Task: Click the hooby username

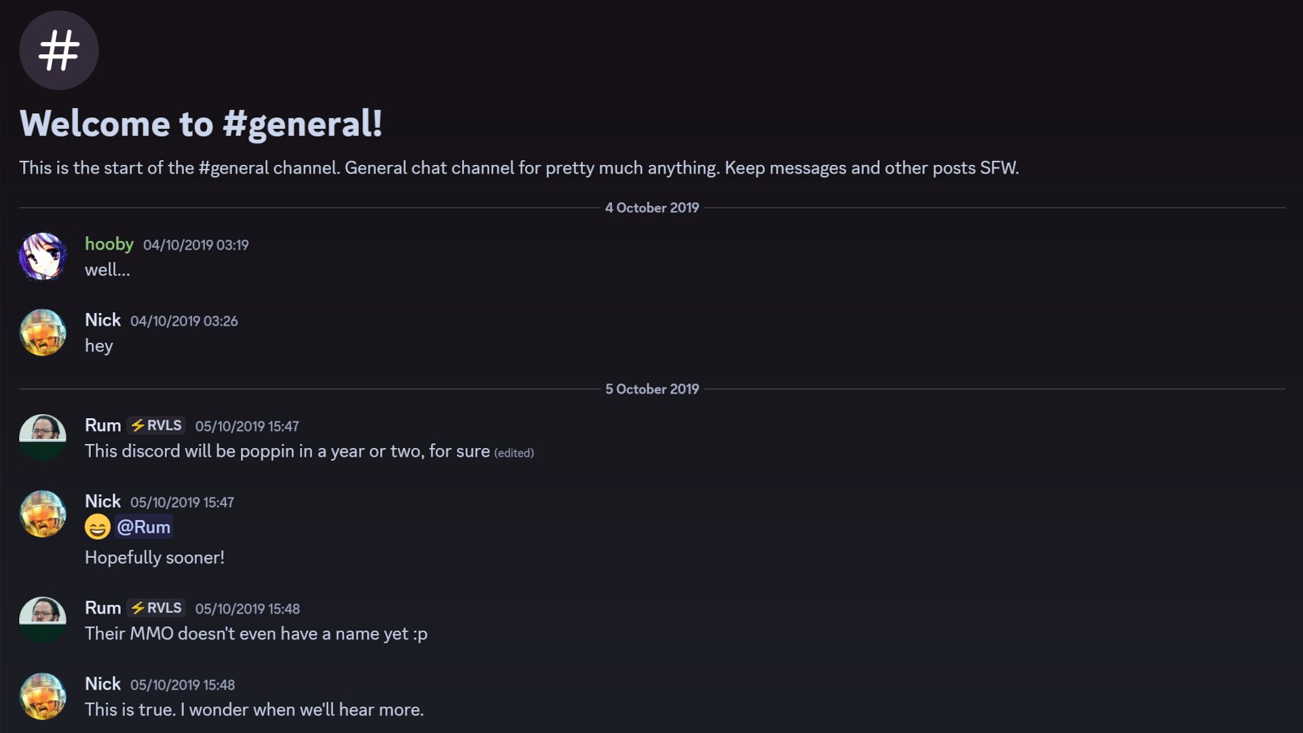Action: [x=109, y=244]
